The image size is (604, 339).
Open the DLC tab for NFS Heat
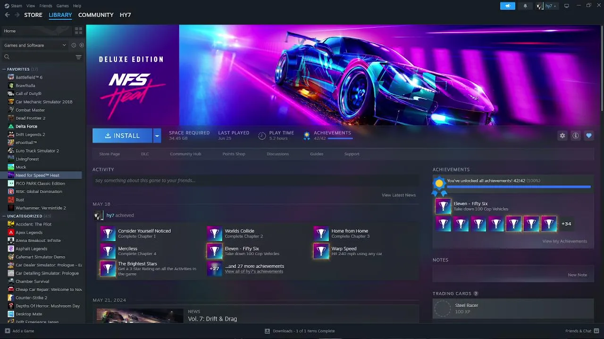pyautogui.click(x=145, y=154)
